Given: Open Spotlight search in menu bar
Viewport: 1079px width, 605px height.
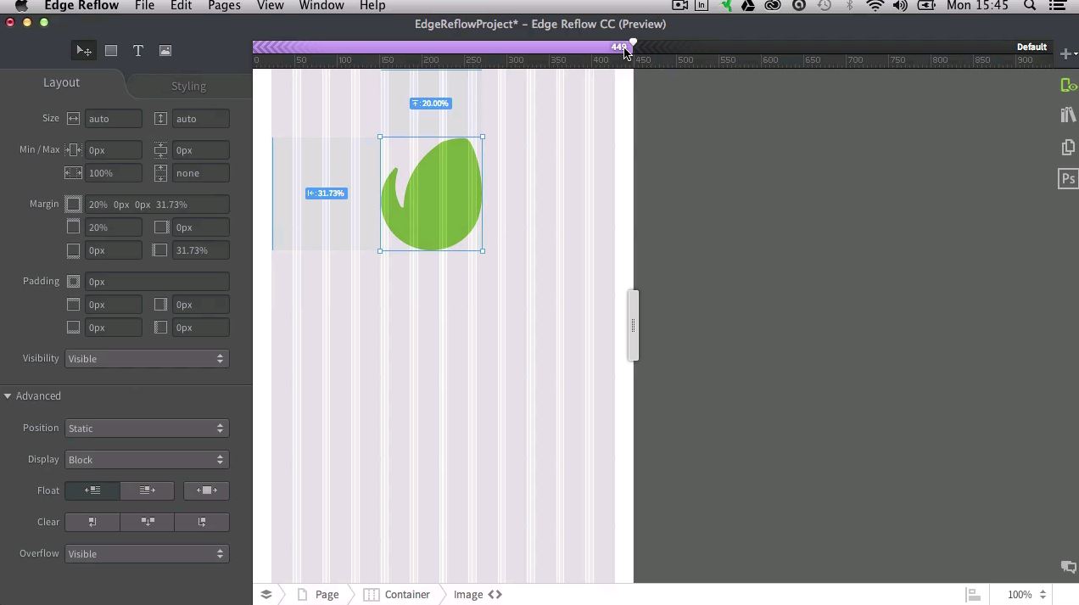Looking at the screenshot, I should [x=1030, y=5].
